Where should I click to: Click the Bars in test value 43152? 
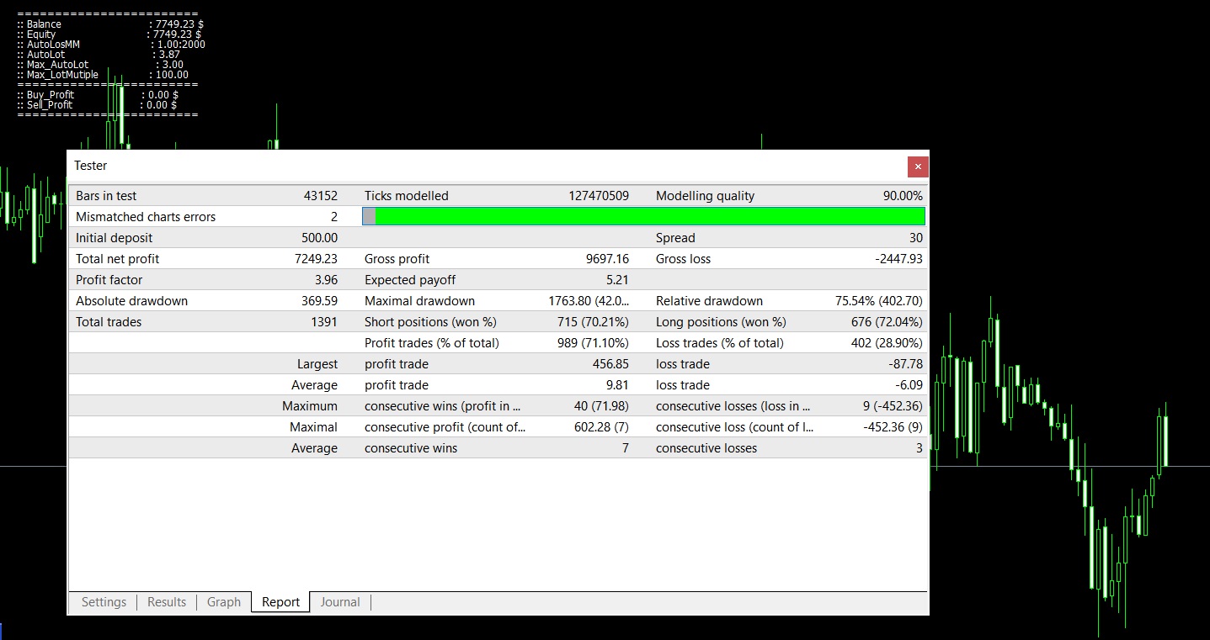click(x=320, y=196)
